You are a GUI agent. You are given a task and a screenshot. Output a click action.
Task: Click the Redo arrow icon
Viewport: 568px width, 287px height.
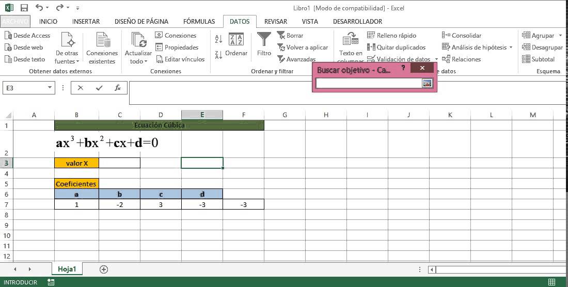click(60, 7)
